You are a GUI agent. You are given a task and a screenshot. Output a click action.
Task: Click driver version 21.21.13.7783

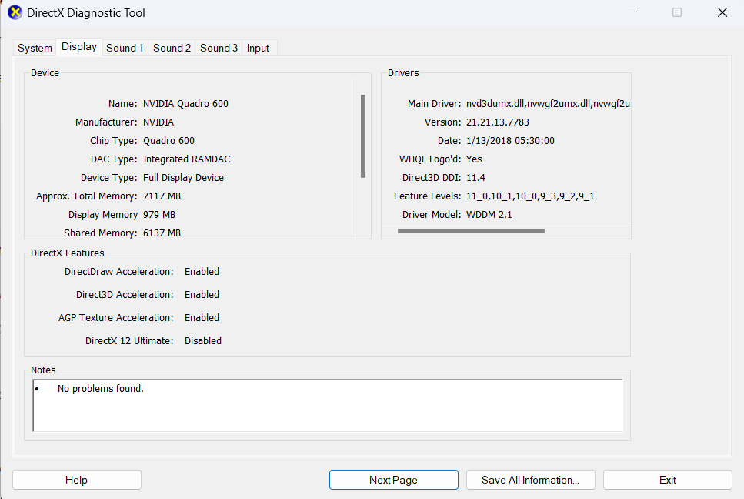click(497, 122)
